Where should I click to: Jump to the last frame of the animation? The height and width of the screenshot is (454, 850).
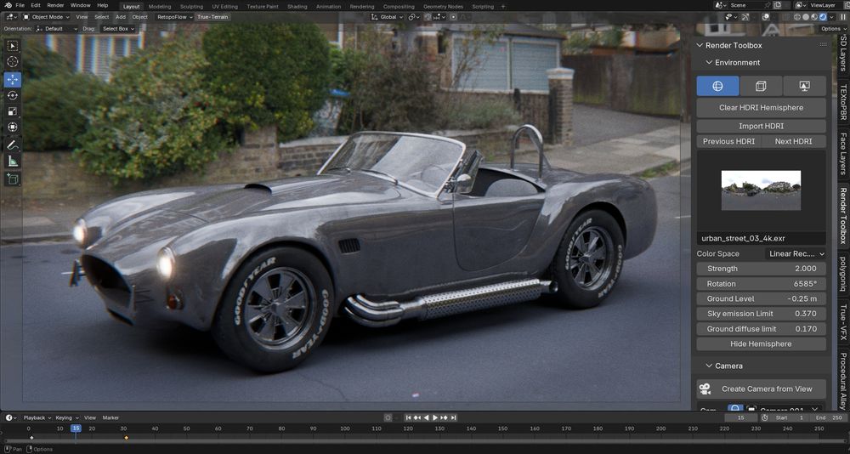453,417
